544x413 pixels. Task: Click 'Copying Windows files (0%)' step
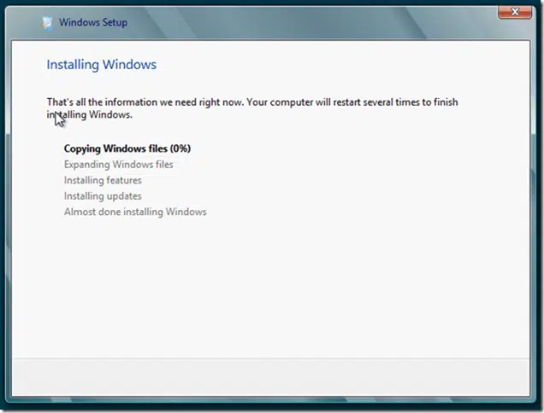pos(127,148)
